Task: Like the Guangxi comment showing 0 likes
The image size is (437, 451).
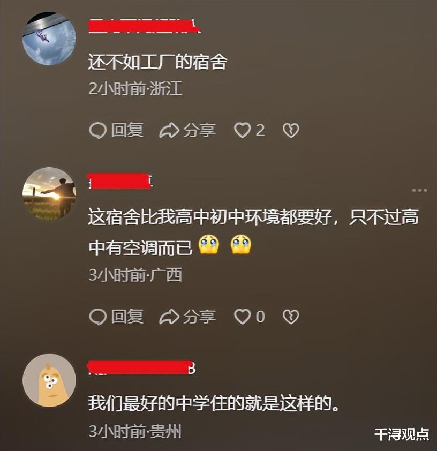Action: click(242, 317)
